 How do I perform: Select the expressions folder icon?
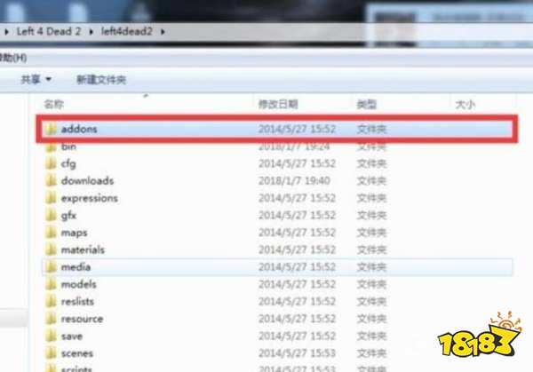coord(51,198)
